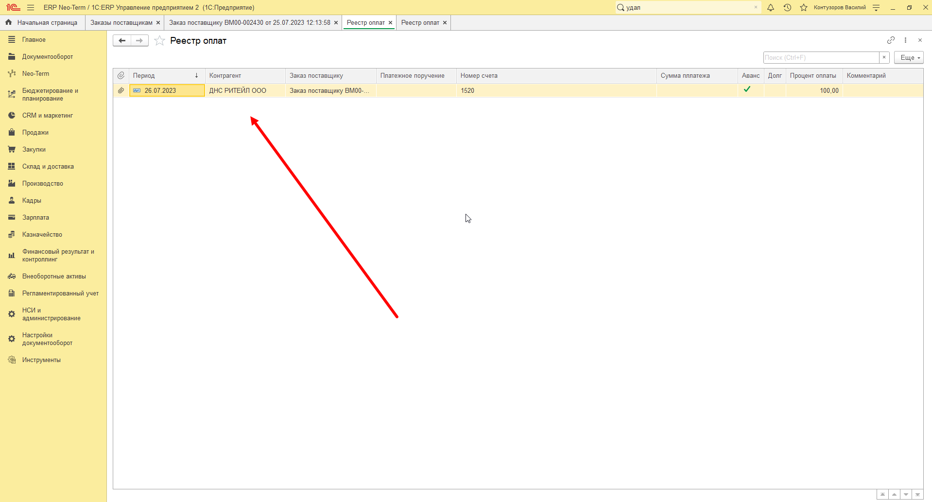Click Сумма платежа column header
Image resolution: width=932 pixels, height=502 pixels.
697,75
